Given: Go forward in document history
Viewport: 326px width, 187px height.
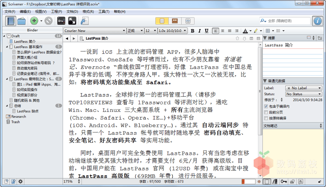Looking at the screenshot, I should pyautogui.click(x=74, y=38).
